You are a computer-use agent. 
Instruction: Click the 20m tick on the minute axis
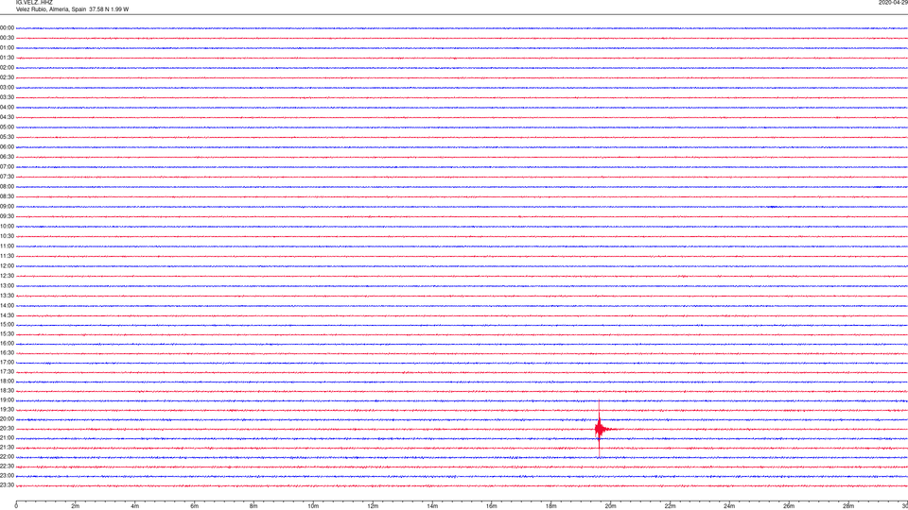pos(610,506)
